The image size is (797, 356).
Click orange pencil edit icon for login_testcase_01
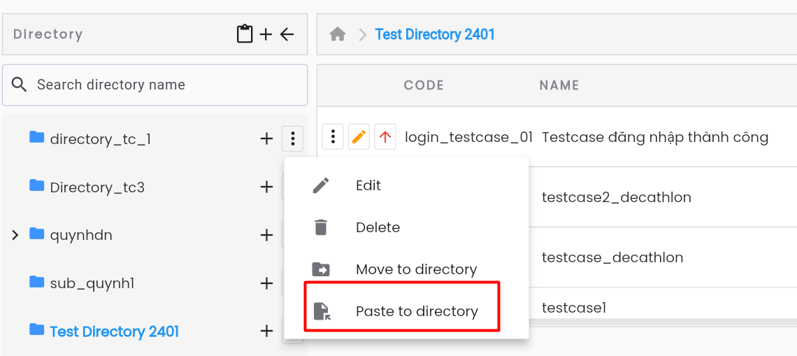tap(359, 136)
